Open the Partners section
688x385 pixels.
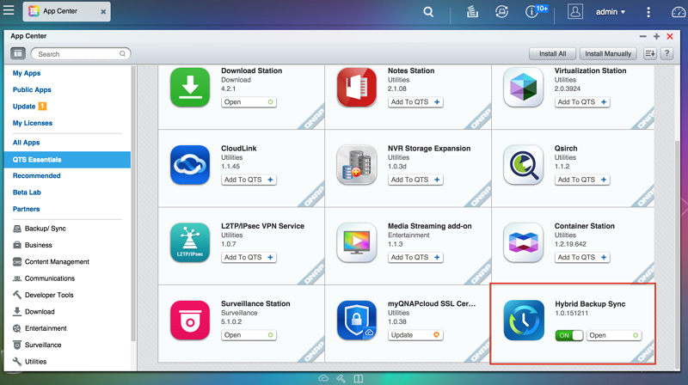[26, 209]
